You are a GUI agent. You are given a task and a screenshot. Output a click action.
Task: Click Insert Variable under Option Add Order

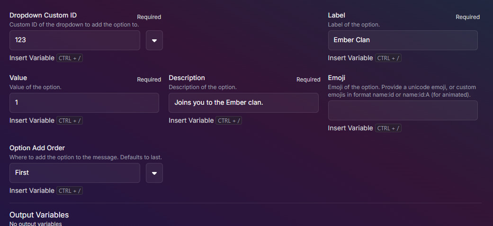pos(32,191)
